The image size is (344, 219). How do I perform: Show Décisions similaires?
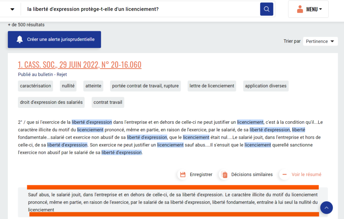pos(252,174)
